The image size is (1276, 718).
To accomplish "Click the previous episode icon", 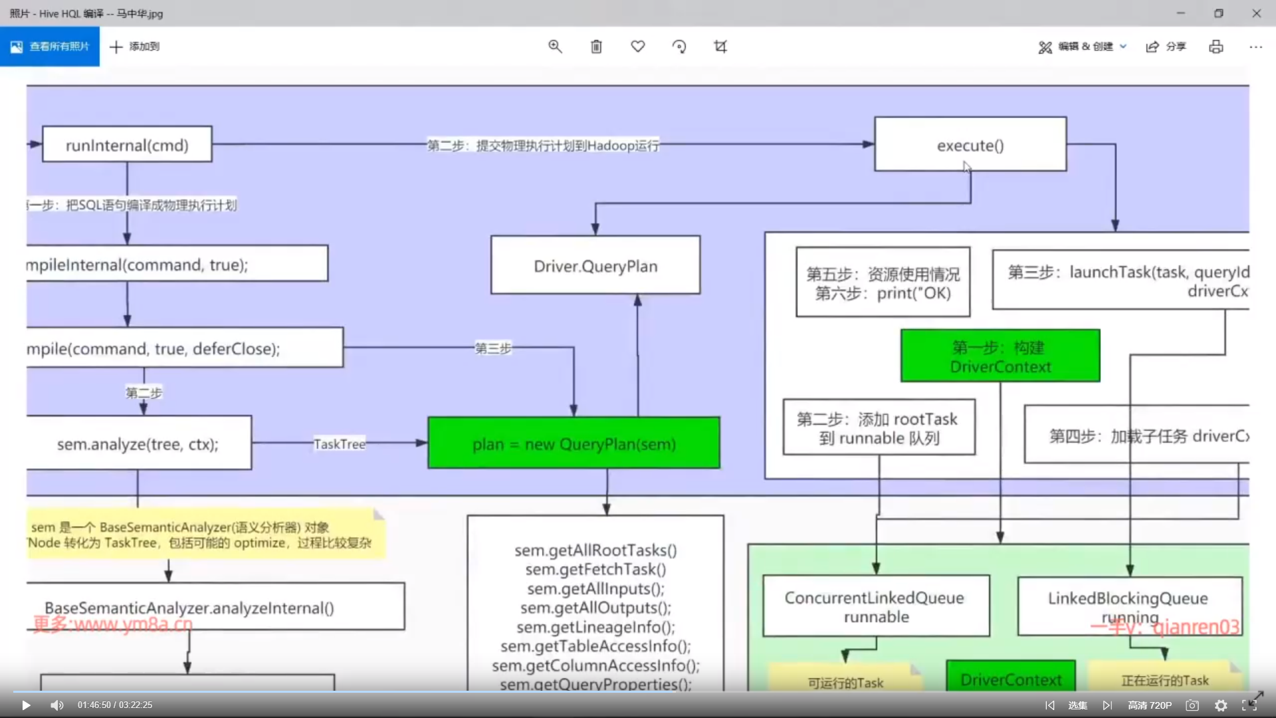I will click(x=1050, y=705).
